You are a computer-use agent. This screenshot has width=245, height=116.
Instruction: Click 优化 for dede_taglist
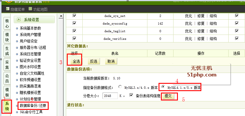[189, 31]
